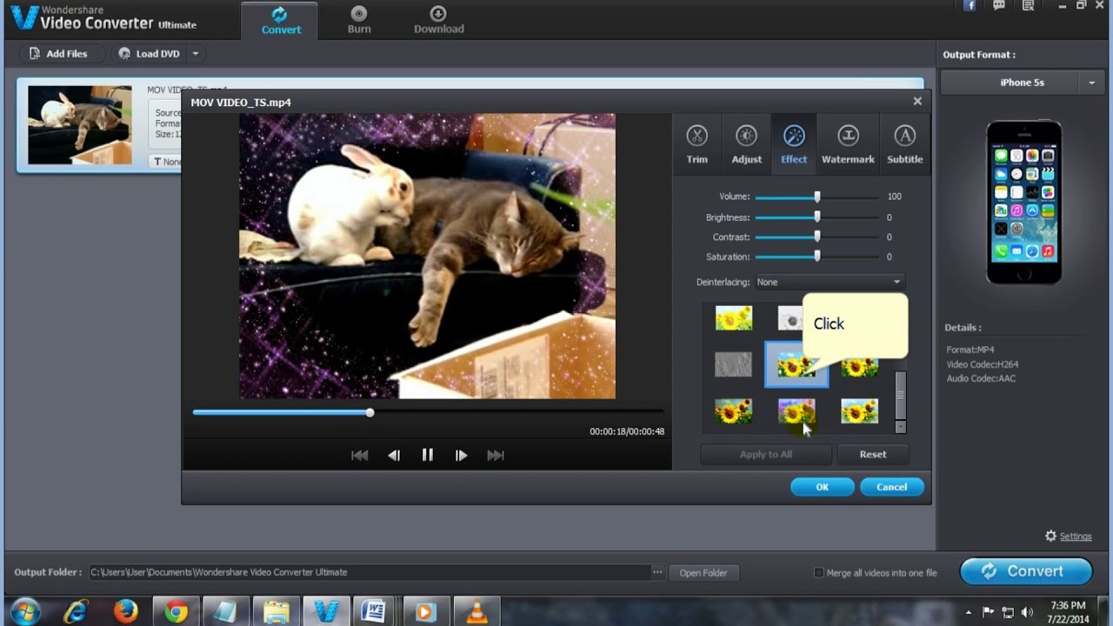Select the highlighted sunflower effect thumbnail
The height and width of the screenshot is (626, 1113).
(x=796, y=364)
